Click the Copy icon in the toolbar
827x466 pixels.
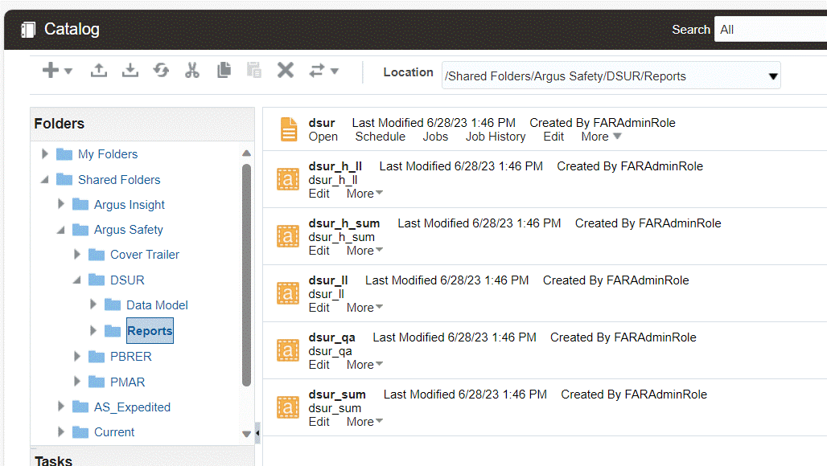point(224,70)
